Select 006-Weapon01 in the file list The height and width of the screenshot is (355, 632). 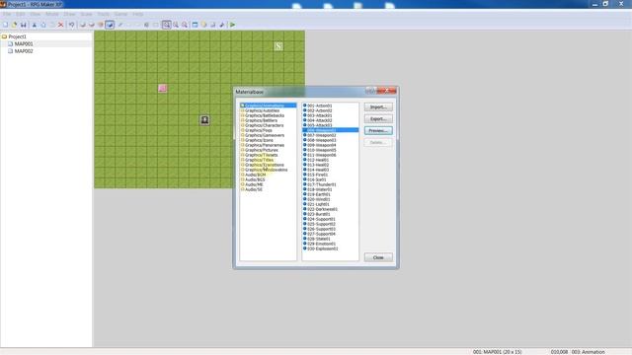(x=331, y=130)
